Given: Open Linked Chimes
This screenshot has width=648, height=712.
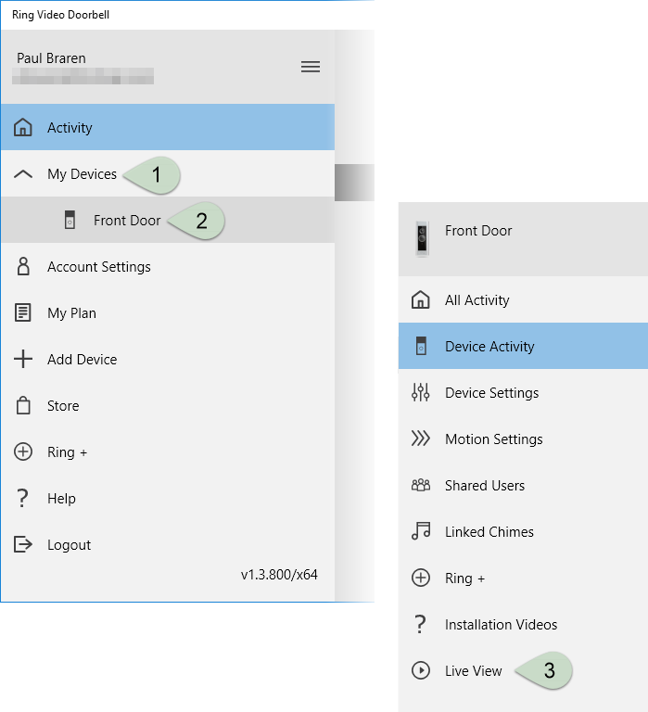Looking at the screenshot, I should pos(523,531).
